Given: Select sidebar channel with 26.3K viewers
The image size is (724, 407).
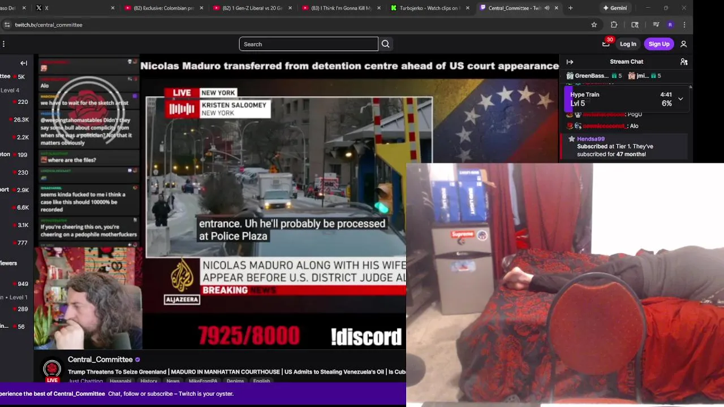Looking at the screenshot, I should coord(17,120).
